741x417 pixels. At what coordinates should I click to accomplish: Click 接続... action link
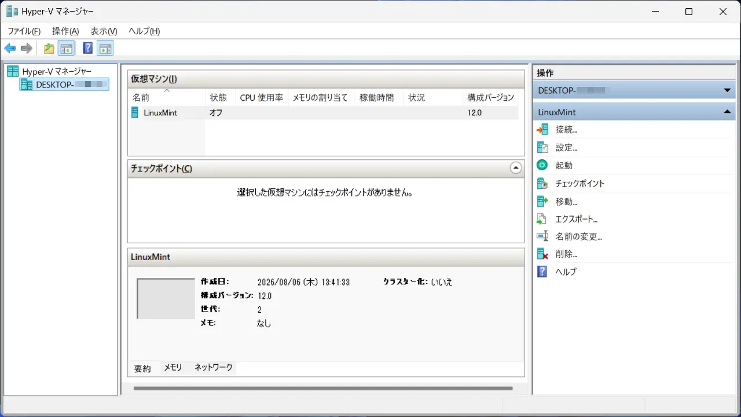[567, 130]
